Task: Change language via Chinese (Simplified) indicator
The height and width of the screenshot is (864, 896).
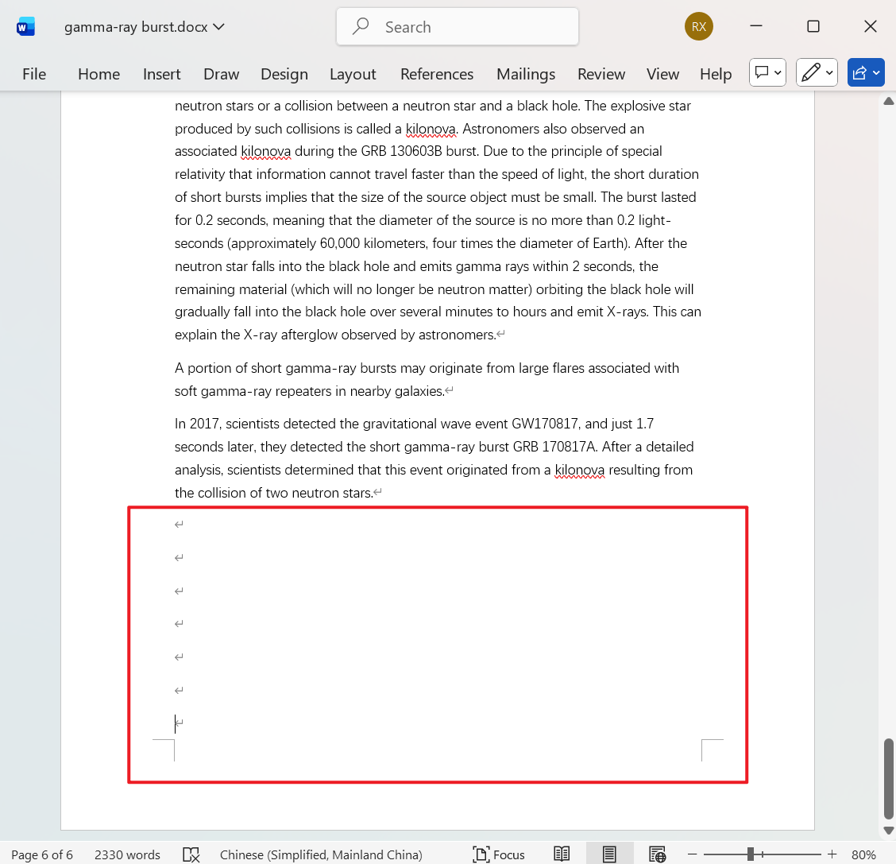Action: coord(321,854)
